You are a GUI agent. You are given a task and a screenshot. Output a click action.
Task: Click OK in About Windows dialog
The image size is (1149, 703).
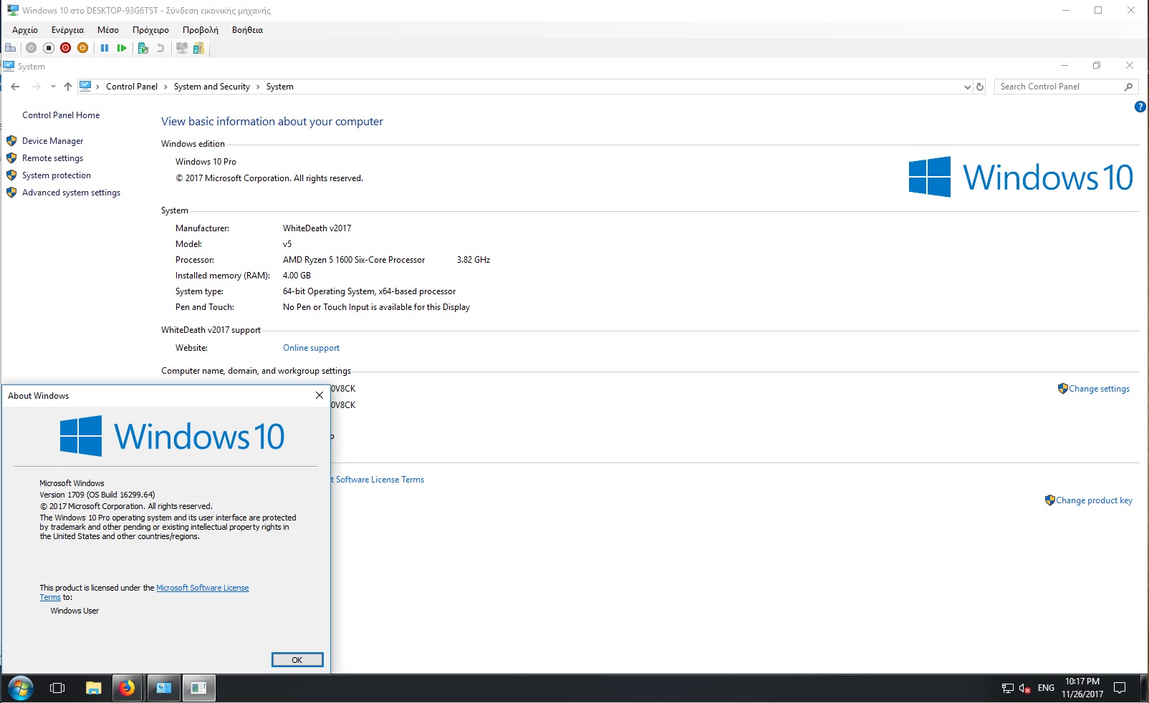tap(297, 659)
